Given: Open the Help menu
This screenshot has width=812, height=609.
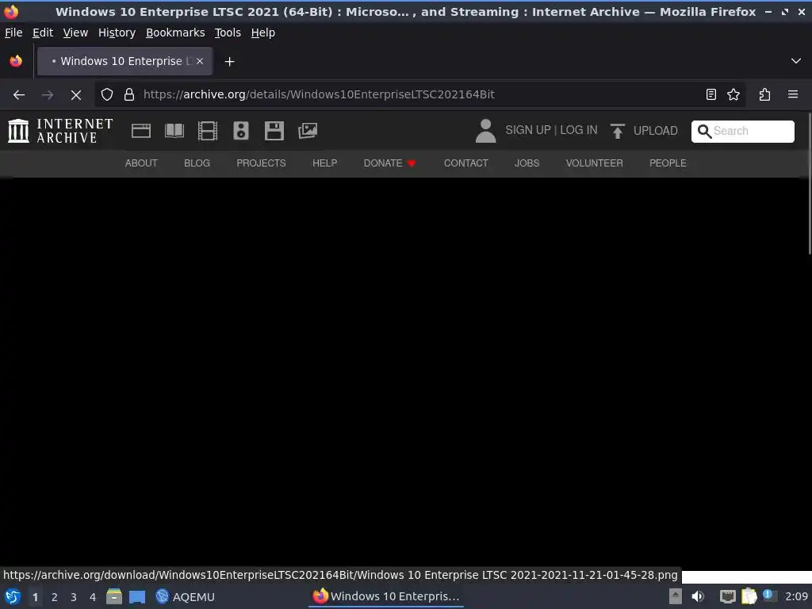Looking at the screenshot, I should coord(263,33).
